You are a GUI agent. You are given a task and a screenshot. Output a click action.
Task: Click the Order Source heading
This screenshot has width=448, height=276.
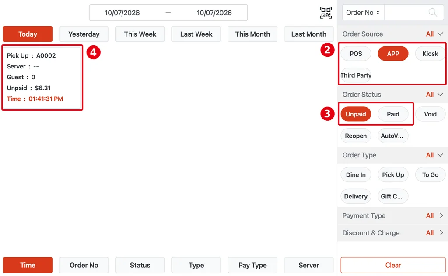pos(363,34)
